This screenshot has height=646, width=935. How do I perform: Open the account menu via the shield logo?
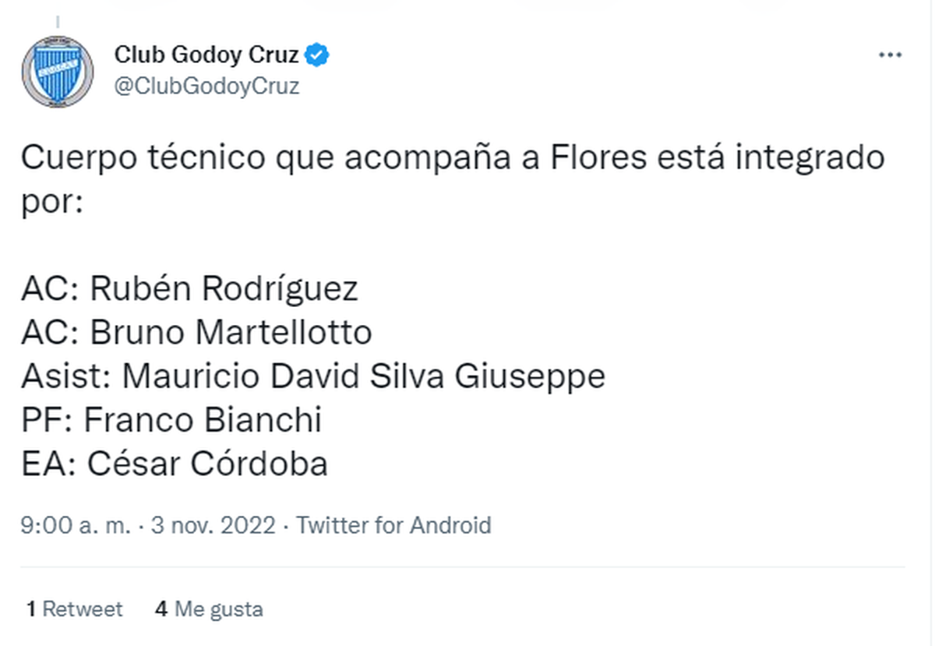coord(58,70)
